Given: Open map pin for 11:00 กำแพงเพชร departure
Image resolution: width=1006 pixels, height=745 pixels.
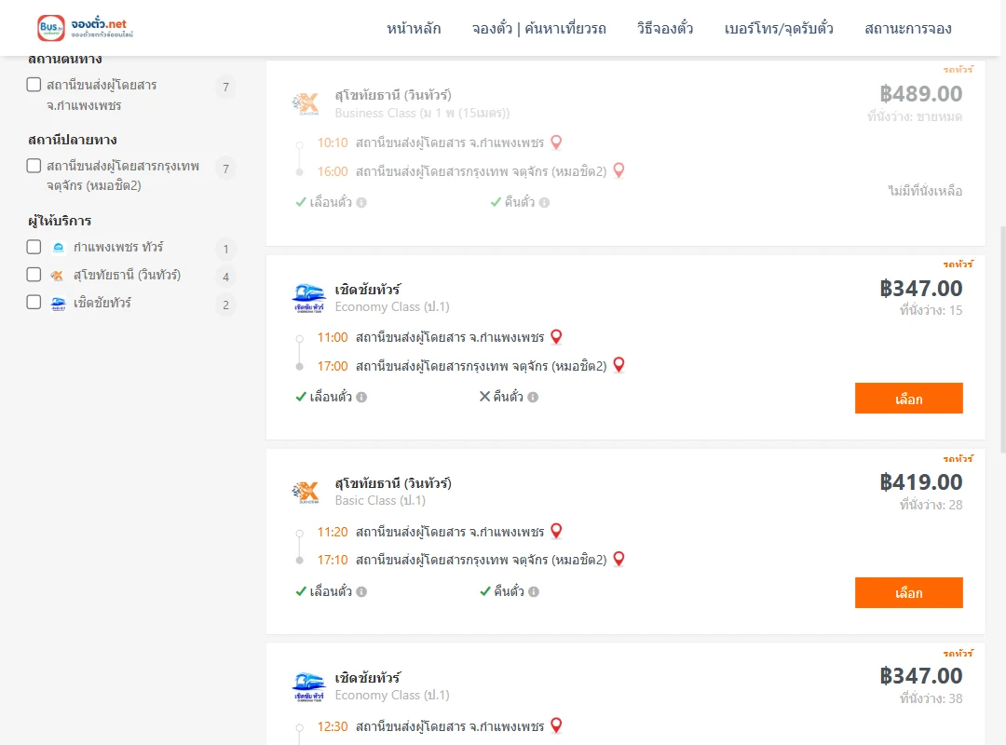Looking at the screenshot, I should pos(556,336).
